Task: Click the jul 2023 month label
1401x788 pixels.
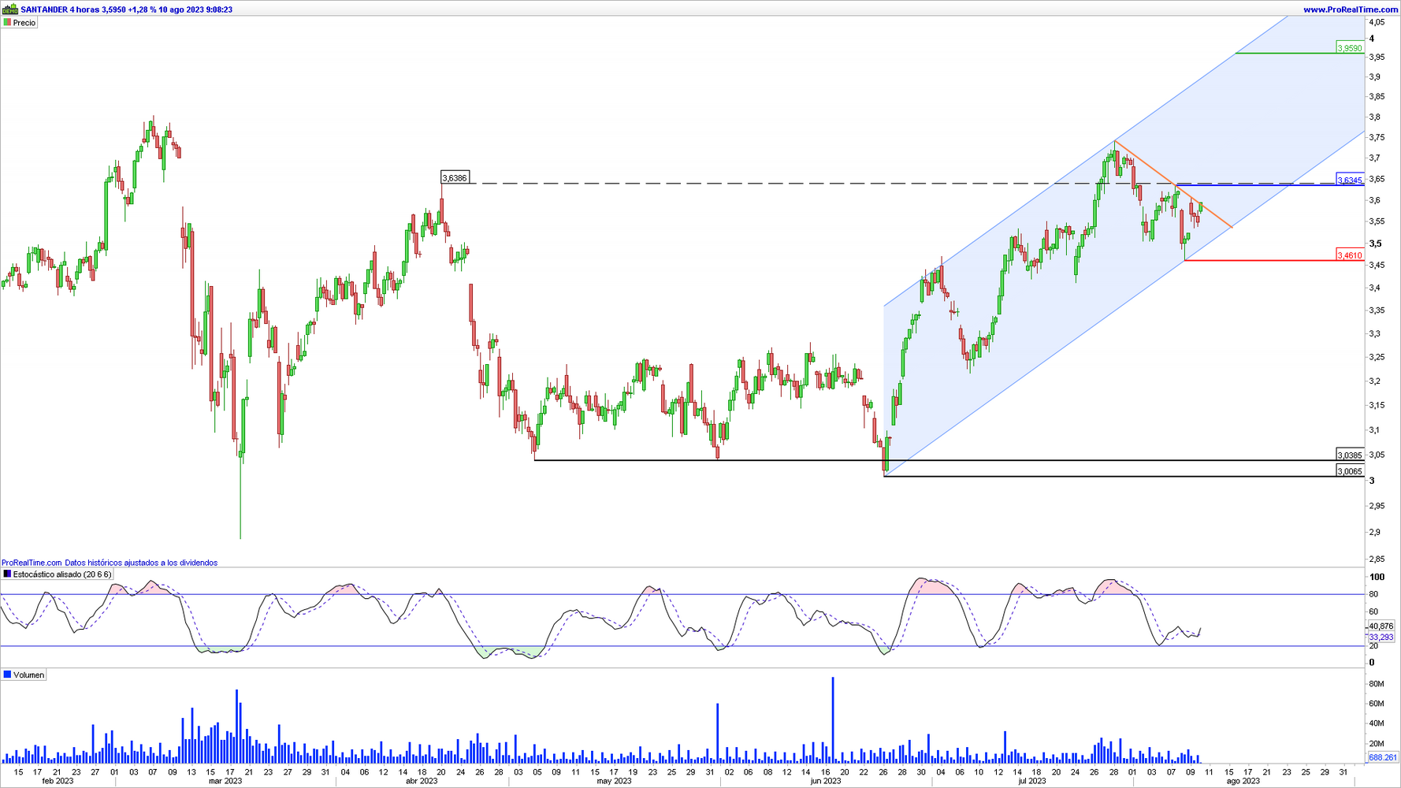Action: (1032, 782)
